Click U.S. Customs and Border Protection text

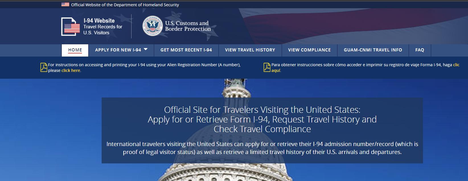[x=188, y=26]
